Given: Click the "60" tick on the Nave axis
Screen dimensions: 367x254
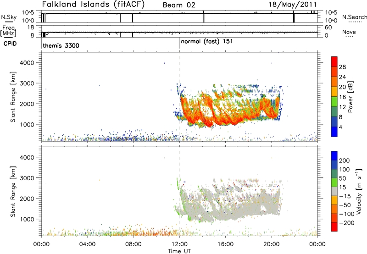Looking at the screenshot, I should [x=328, y=28].
